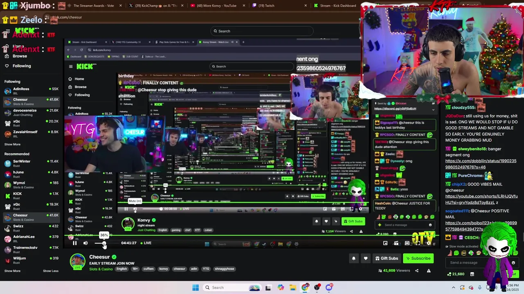This screenshot has width=524, height=294.
Task: Mute the stream with speaker icon
Action: point(85,243)
